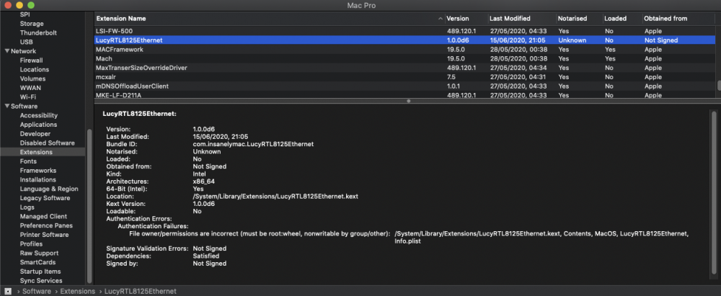
Task: Select Wi-Fi in the sidebar
Action: point(28,97)
